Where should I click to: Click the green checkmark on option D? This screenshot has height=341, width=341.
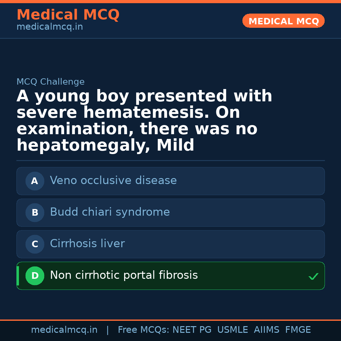coord(313,277)
